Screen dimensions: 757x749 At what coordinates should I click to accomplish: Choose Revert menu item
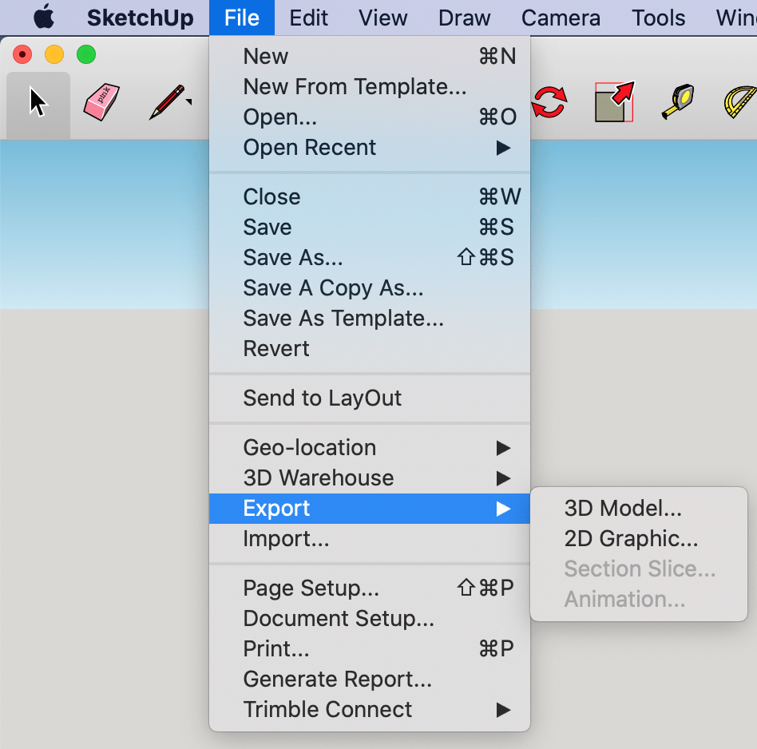(370, 349)
